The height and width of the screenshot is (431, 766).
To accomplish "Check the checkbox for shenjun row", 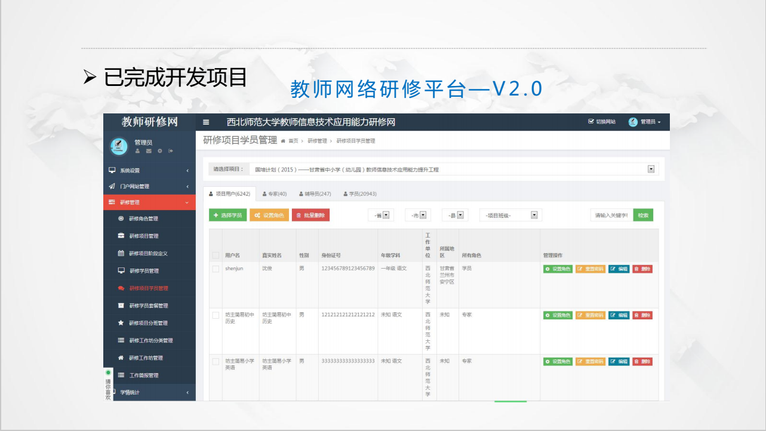I will pos(216,269).
